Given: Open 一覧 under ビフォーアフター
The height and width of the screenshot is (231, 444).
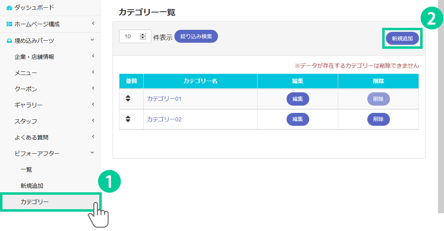Looking at the screenshot, I should [26, 170].
